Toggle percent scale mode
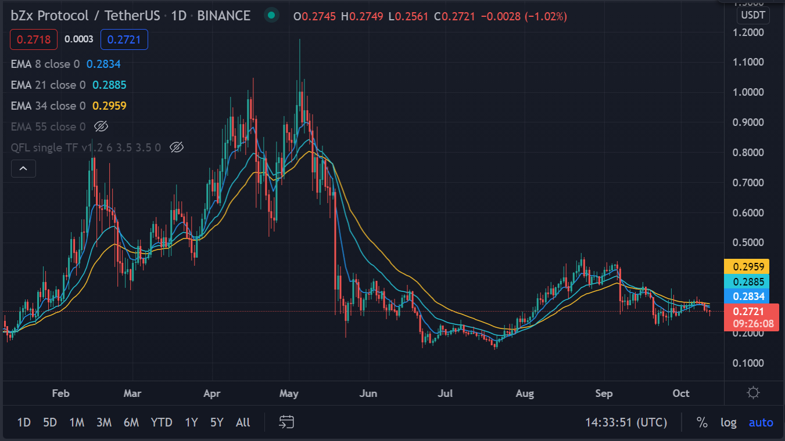785x441 pixels. (702, 422)
